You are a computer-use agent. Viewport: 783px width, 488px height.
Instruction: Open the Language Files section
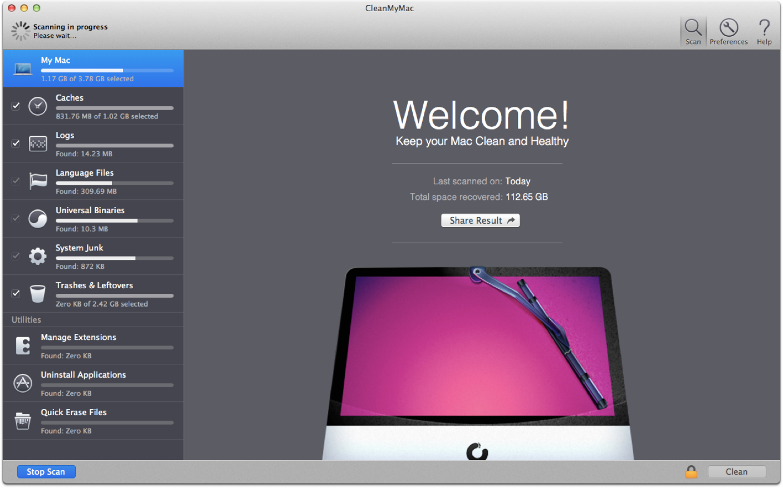[93, 181]
